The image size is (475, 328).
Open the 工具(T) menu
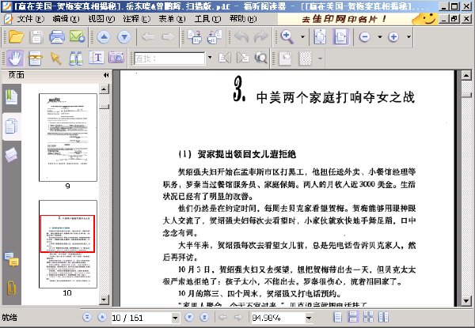click(x=207, y=19)
